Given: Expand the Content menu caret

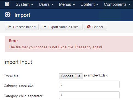Looking at the screenshot, I should click(97, 5).
